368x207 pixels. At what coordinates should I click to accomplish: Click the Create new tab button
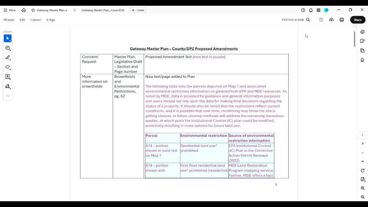pos(138,10)
